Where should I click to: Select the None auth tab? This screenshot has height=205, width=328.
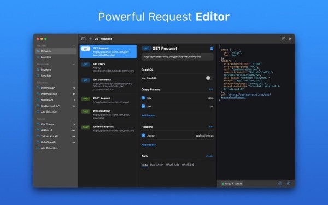tap(144, 165)
